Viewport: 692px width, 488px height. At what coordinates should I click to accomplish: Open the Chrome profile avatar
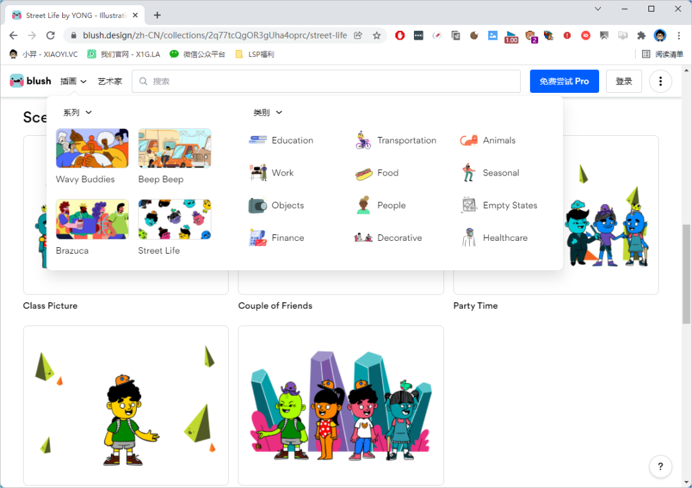click(x=660, y=35)
